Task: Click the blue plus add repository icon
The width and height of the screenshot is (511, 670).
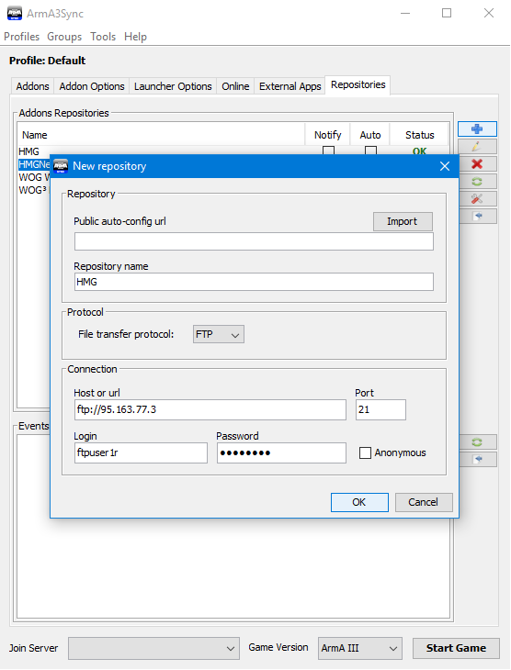Action: pos(477,129)
